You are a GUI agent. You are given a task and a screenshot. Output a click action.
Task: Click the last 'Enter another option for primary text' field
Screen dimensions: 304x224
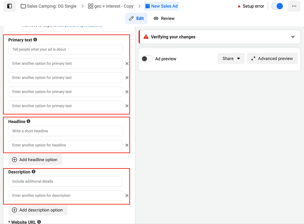click(x=65, y=106)
